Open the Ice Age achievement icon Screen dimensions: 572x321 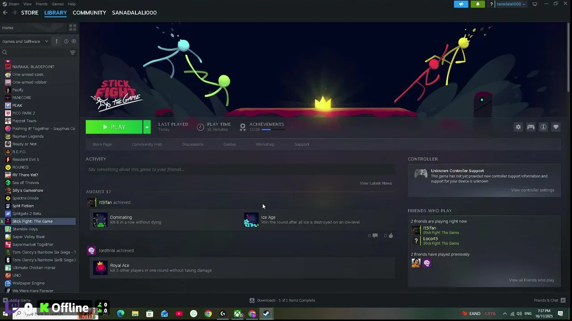[251, 220]
